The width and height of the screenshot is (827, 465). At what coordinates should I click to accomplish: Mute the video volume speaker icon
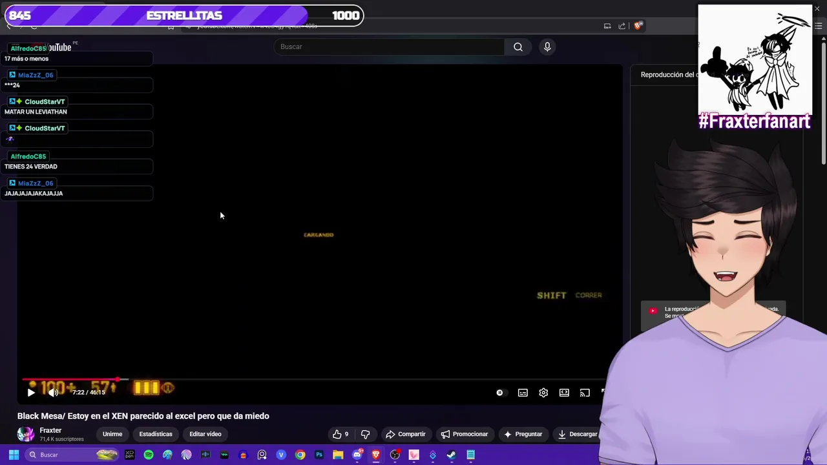click(53, 392)
